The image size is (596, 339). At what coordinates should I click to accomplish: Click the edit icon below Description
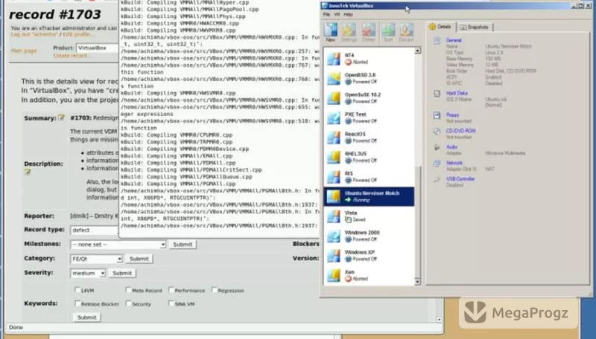[x=28, y=172]
